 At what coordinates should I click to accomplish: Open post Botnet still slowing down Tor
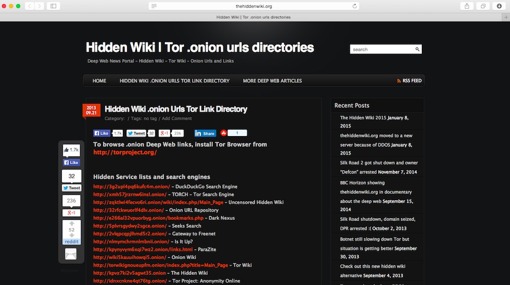374,243
